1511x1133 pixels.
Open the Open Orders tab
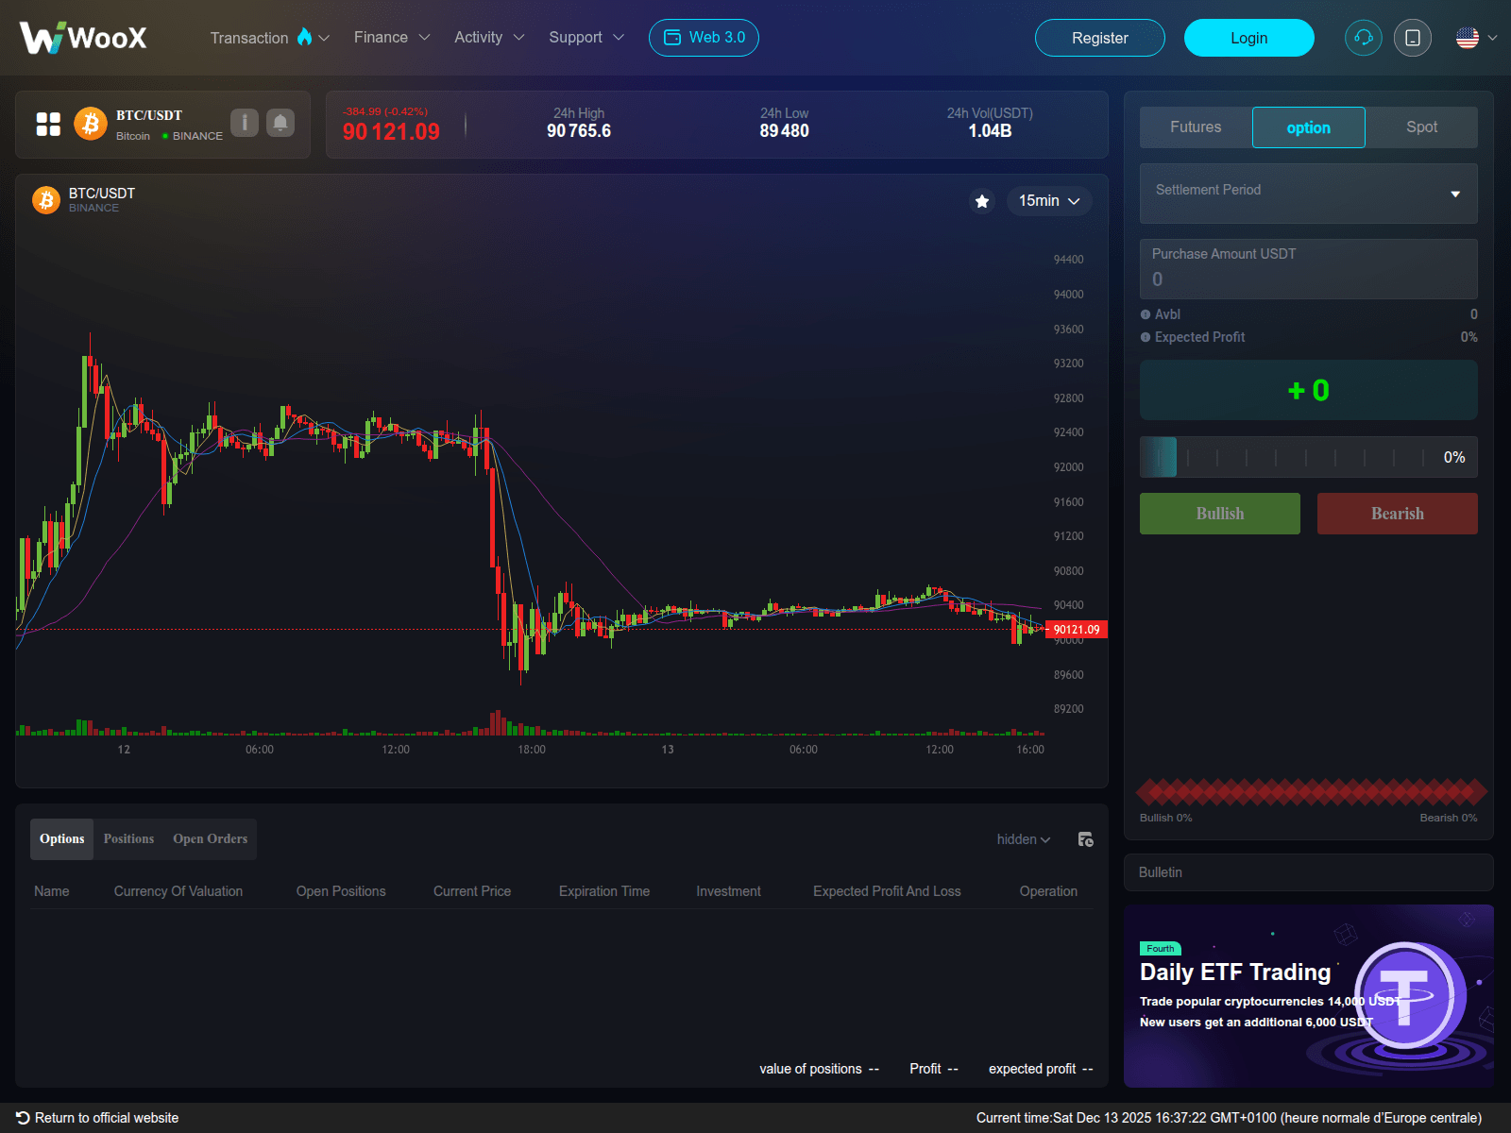pos(211,839)
